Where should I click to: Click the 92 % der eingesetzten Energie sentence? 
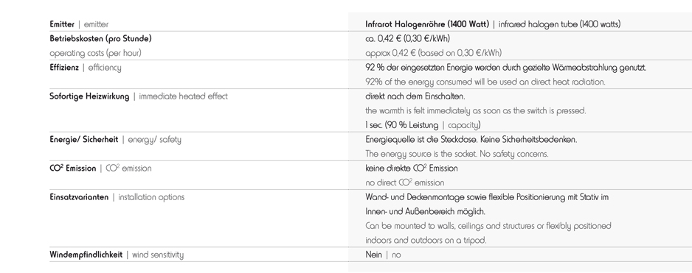pyautogui.click(x=506, y=68)
